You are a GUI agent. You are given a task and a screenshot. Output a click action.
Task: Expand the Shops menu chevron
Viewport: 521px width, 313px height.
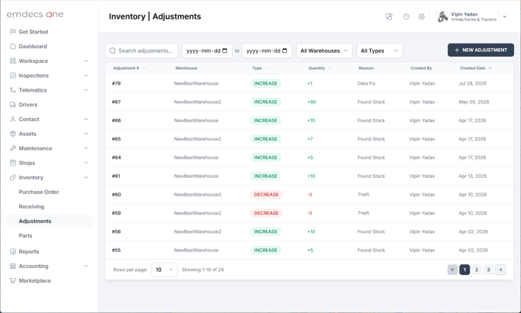(86, 162)
